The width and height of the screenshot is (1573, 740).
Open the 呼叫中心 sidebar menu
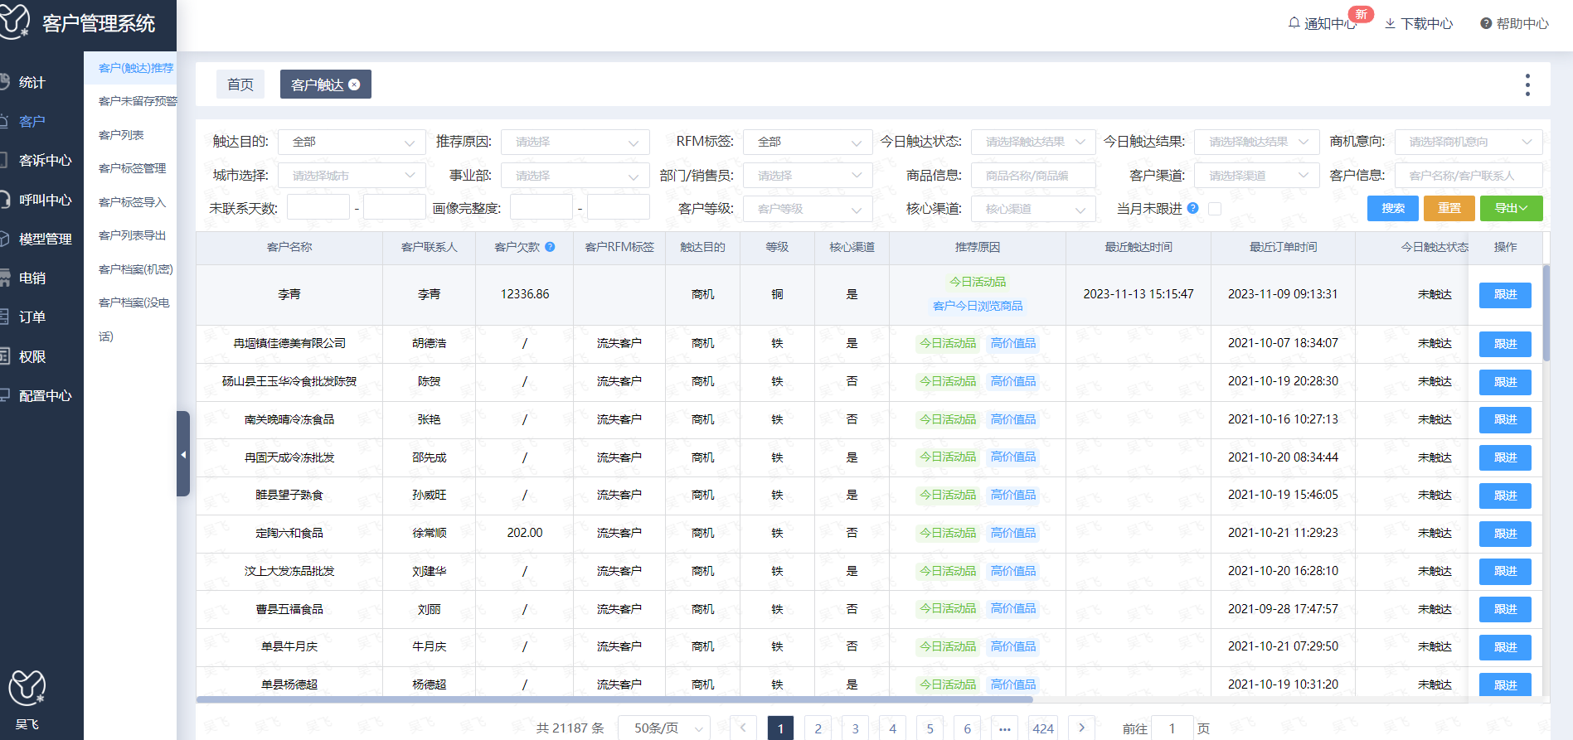click(46, 200)
